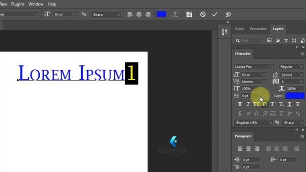Toggle Underline style
Image resolution: width=306 pixels, height=172 pixels.
(x=289, y=104)
